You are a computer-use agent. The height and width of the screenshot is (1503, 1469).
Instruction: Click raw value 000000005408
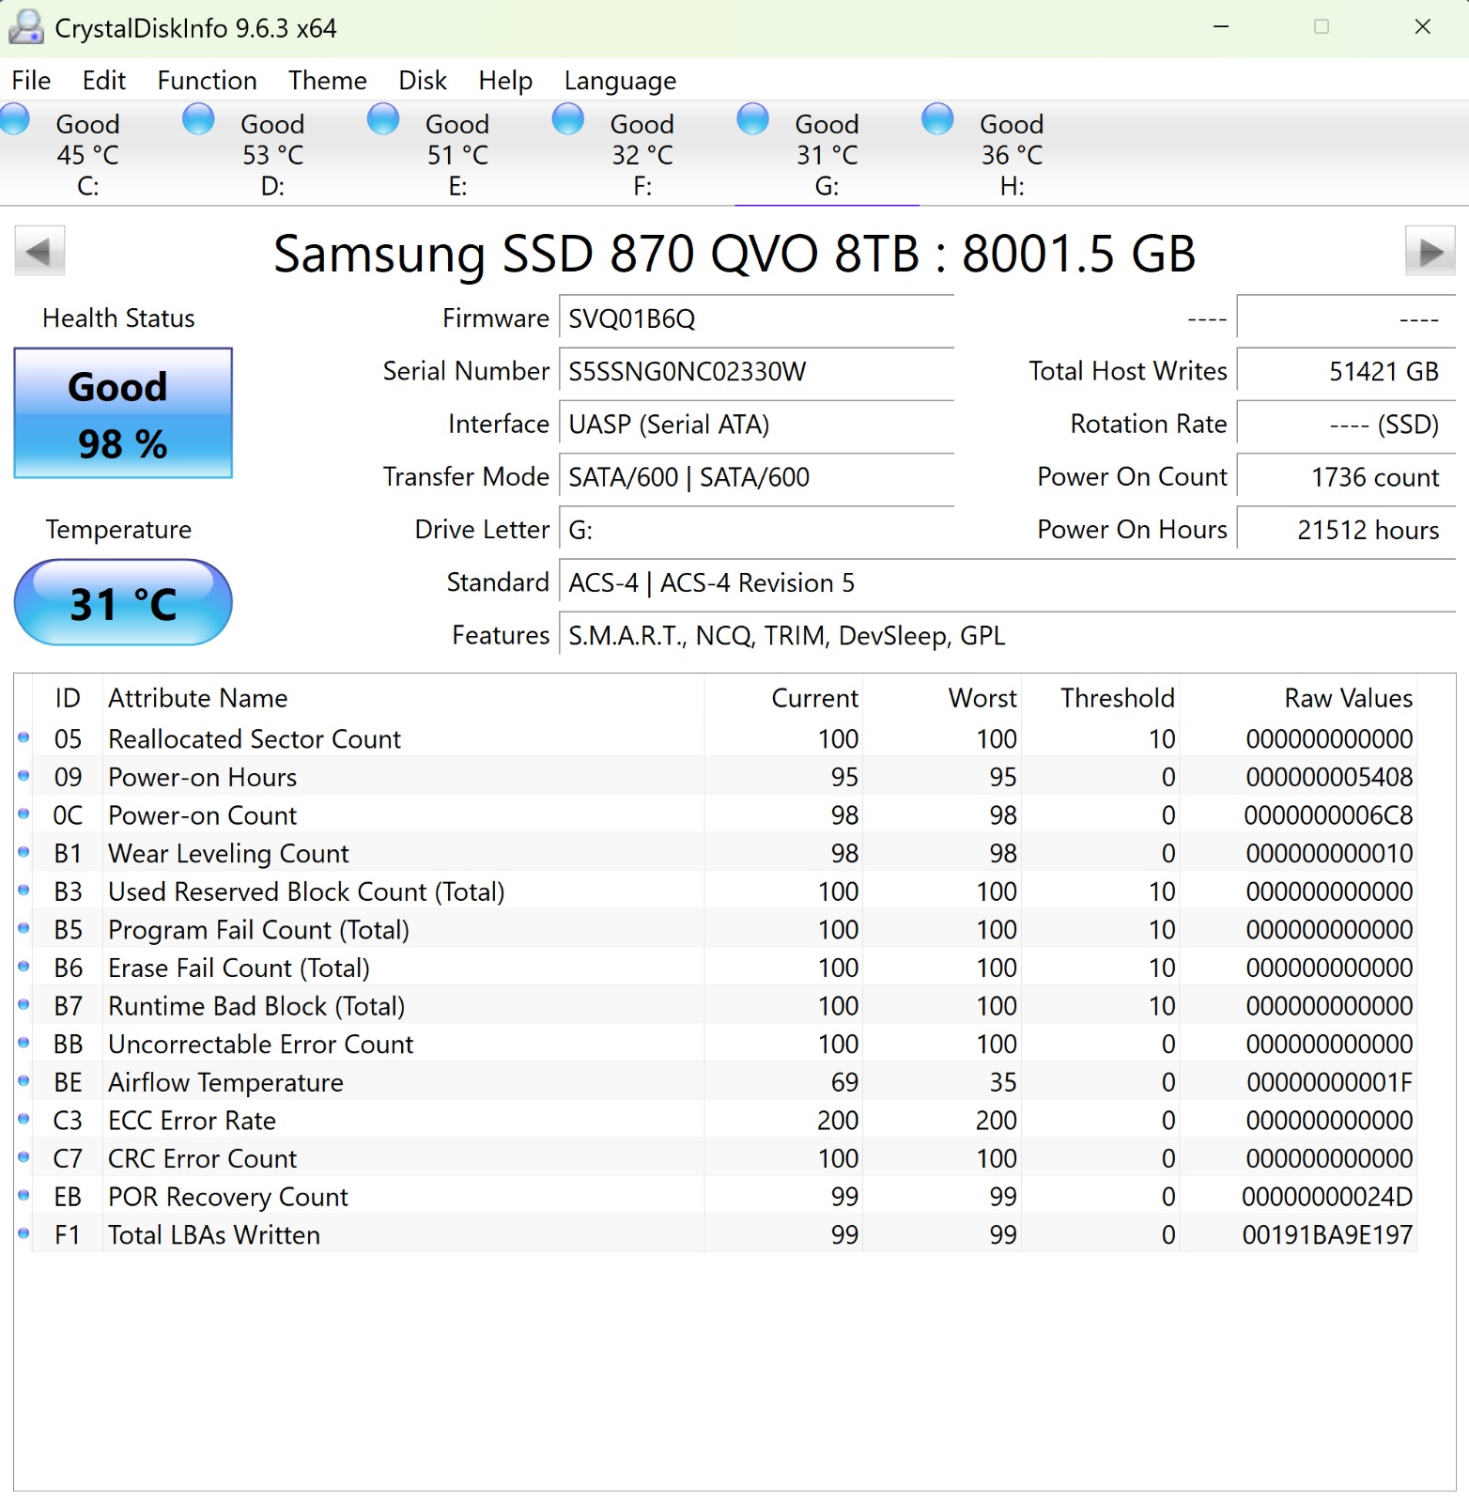pos(1329,777)
